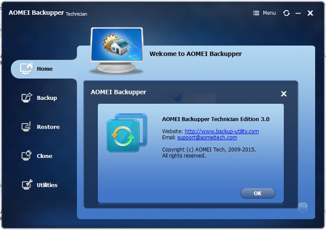The image size is (326, 230).
Task: Click the hamburger list icon beside Menu
Action: coord(256,13)
